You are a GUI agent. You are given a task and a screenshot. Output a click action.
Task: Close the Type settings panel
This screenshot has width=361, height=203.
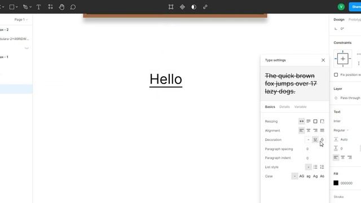pyautogui.click(x=323, y=60)
